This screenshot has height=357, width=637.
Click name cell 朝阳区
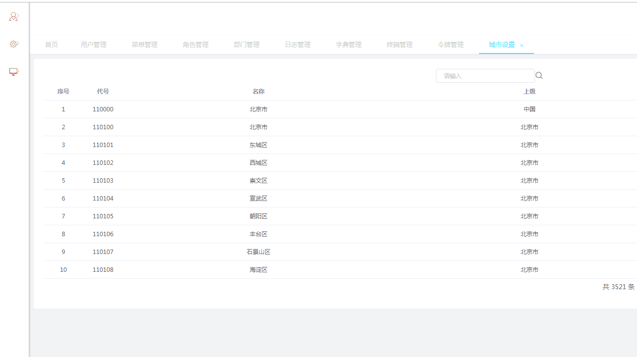coord(259,216)
